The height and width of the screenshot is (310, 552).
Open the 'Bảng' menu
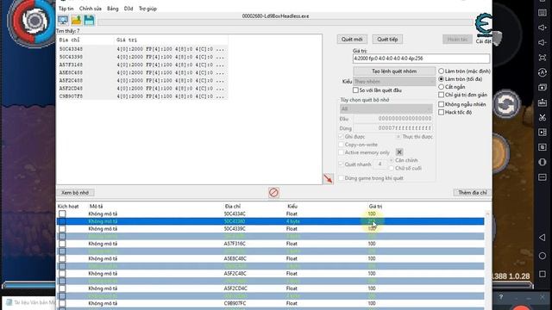click(x=113, y=9)
